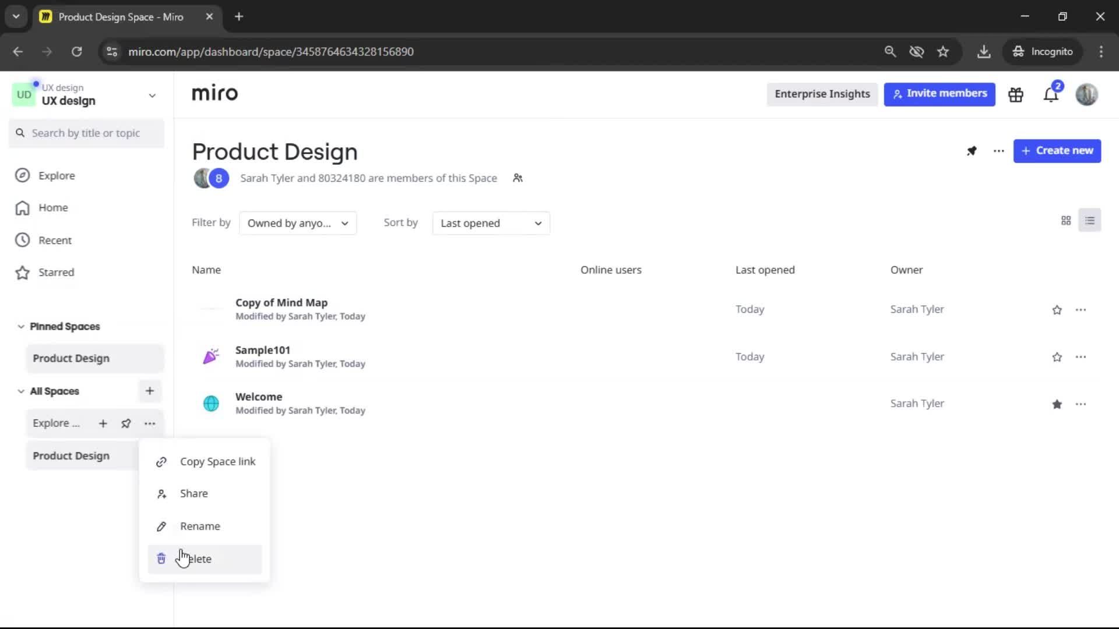
Task: Click Enterprise Insights button
Action: 822,94
